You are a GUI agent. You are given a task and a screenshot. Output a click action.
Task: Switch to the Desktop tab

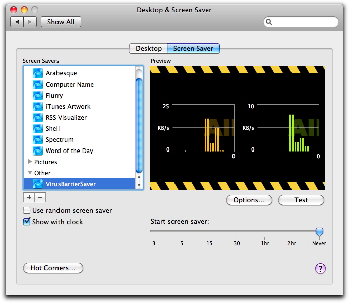[x=148, y=48]
